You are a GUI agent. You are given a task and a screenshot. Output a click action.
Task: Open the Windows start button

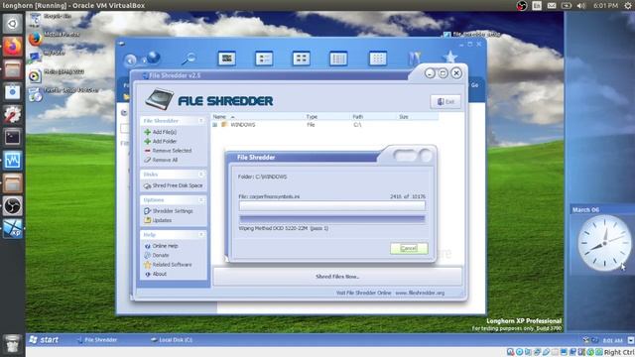(44, 340)
